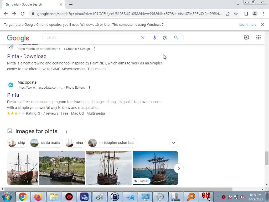This screenshot has height=202, width=269.
Task: Open the Windows Start menu
Action: click(x=7, y=197)
